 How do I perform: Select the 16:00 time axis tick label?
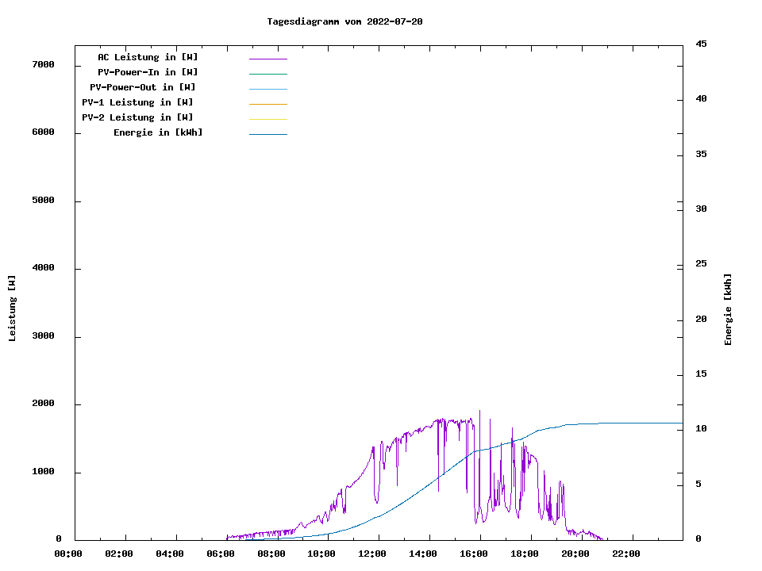click(474, 554)
